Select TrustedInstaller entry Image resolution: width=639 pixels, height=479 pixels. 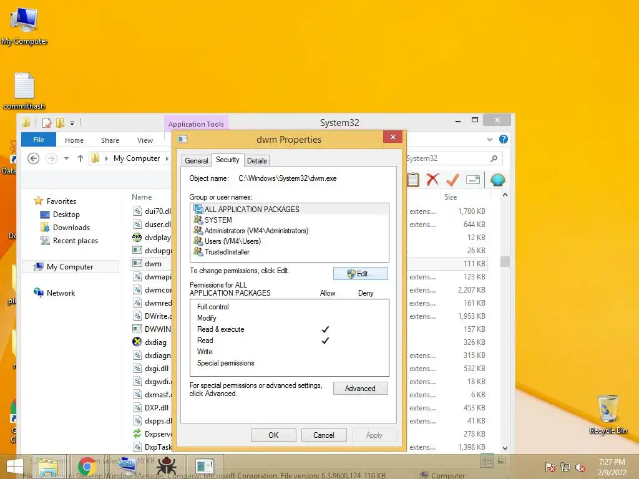click(x=290, y=252)
